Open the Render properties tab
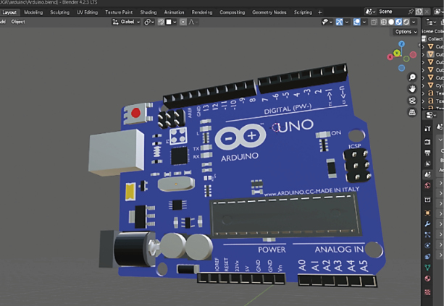Screen dimensions: 444x306 [427, 141]
